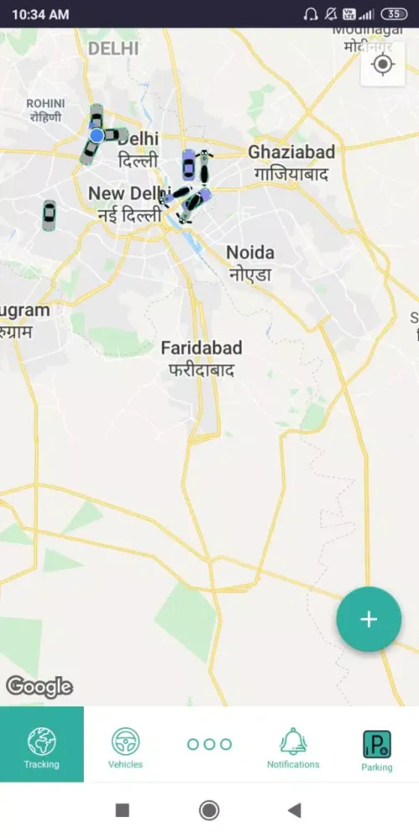
Task: Tap the Google logo on map
Action: 39,687
